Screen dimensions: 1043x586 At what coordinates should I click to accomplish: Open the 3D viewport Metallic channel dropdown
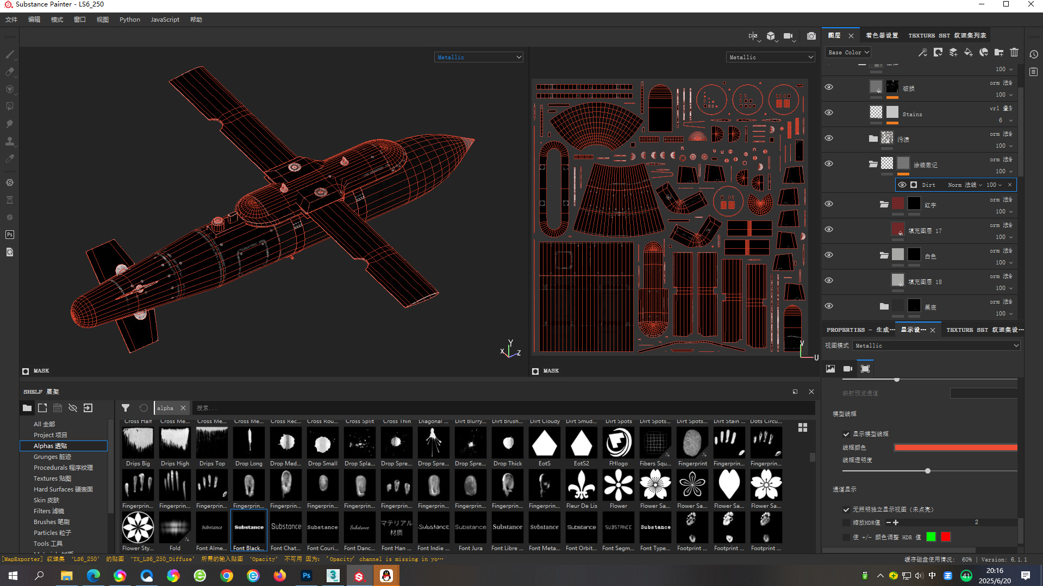[x=479, y=57]
